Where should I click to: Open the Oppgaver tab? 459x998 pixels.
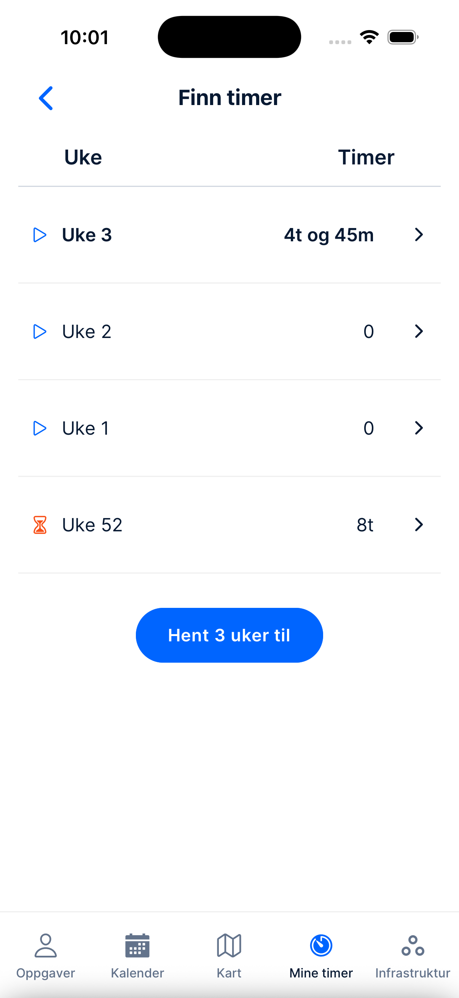[46, 955]
